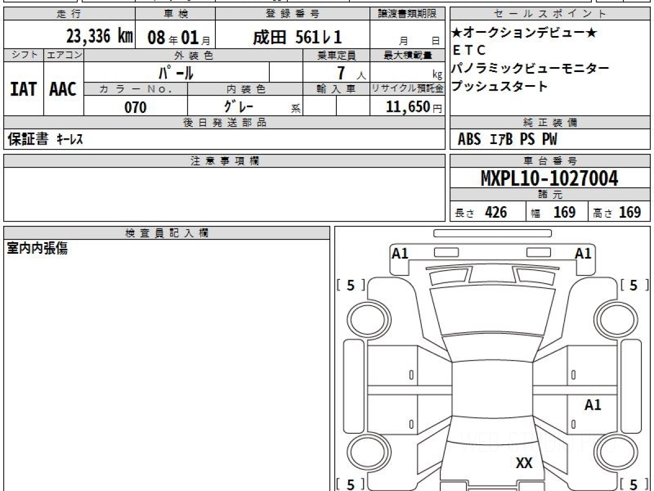654x491 pixels.
Task: Click the カラーNo. header
Action: point(136,89)
